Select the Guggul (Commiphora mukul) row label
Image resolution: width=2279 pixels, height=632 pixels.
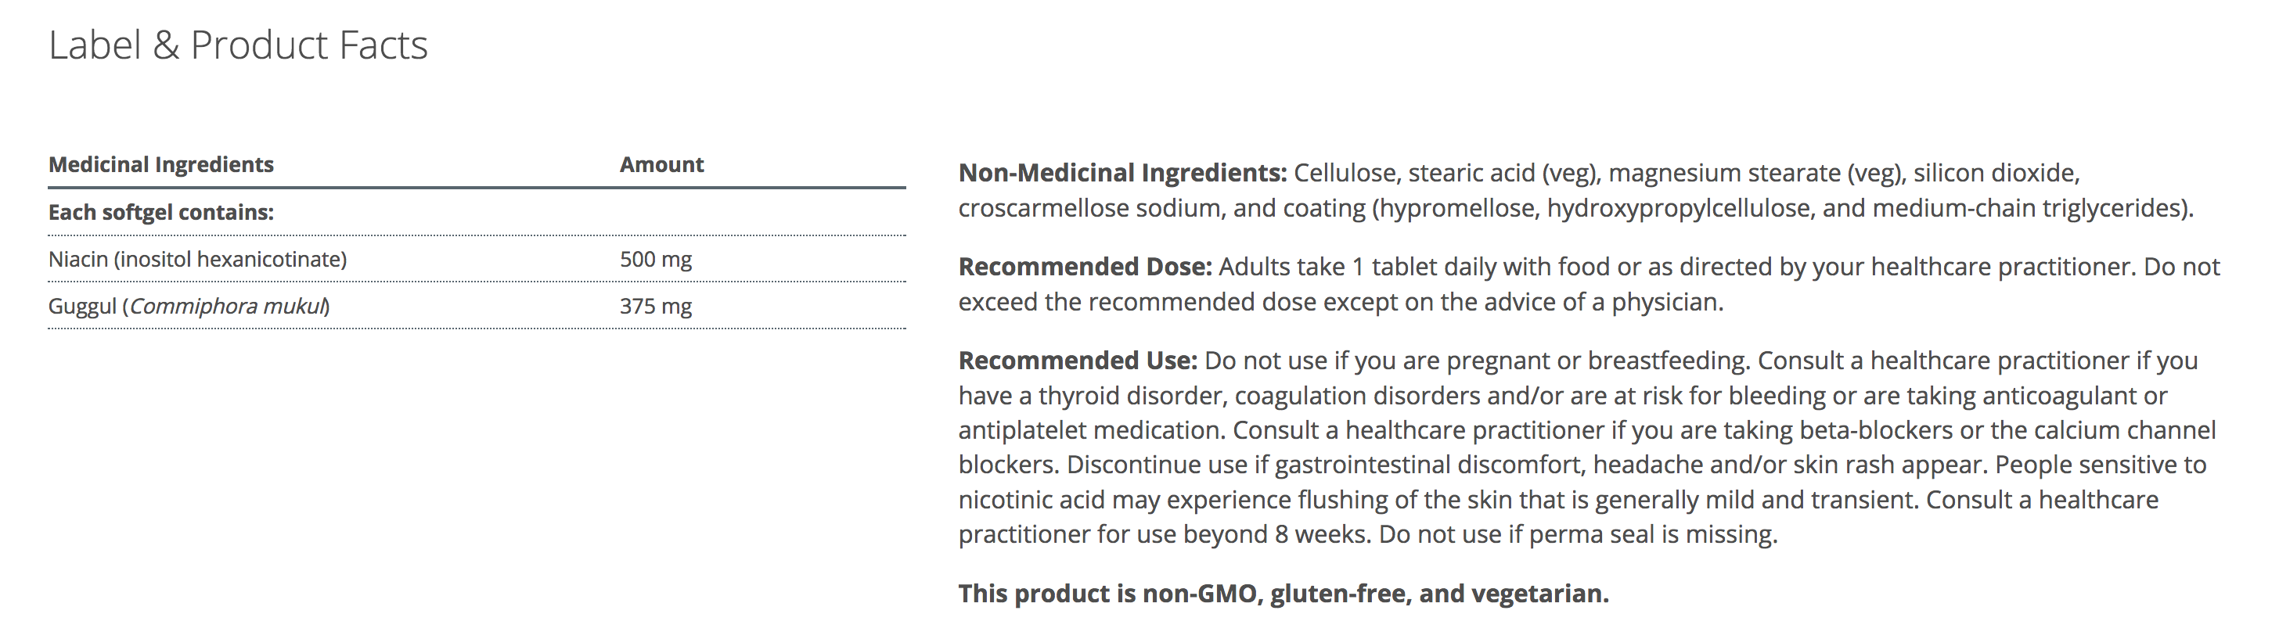(189, 306)
